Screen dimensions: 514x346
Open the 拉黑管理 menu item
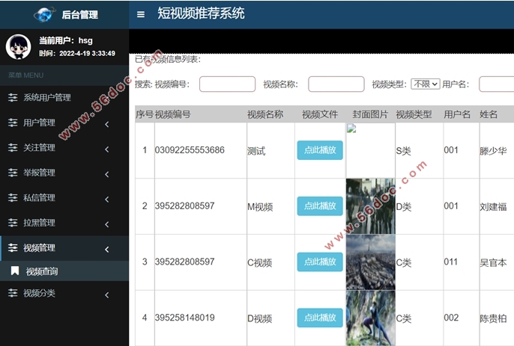[x=39, y=223]
